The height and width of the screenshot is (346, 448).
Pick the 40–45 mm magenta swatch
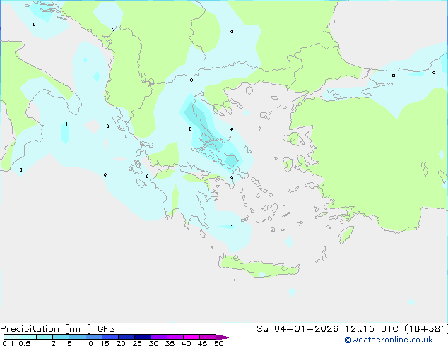pos(191,337)
